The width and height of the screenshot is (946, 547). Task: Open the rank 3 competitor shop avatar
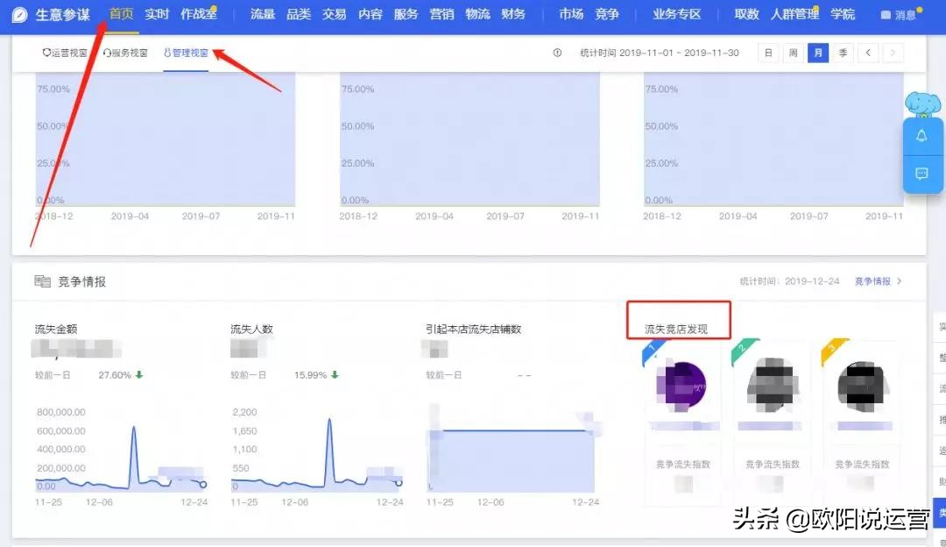(864, 386)
